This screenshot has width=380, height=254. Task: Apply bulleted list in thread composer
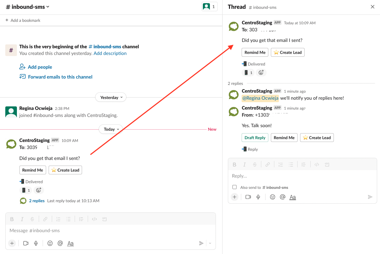point(291,165)
